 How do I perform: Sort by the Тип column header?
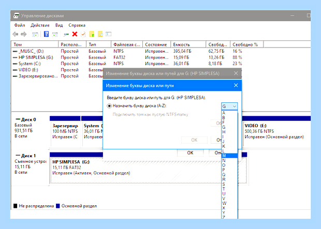point(99,44)
